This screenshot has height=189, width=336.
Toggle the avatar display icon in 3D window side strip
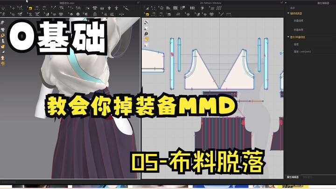pos(3,41)
